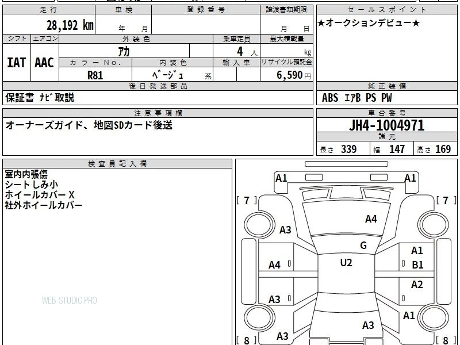460x345 pixels.
Task: Select the exterior color アカ
Action: [124, 52]
